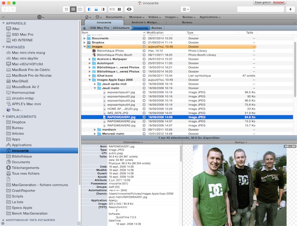
Task: Switch to the Bureau tab
Action: point(187,23)
